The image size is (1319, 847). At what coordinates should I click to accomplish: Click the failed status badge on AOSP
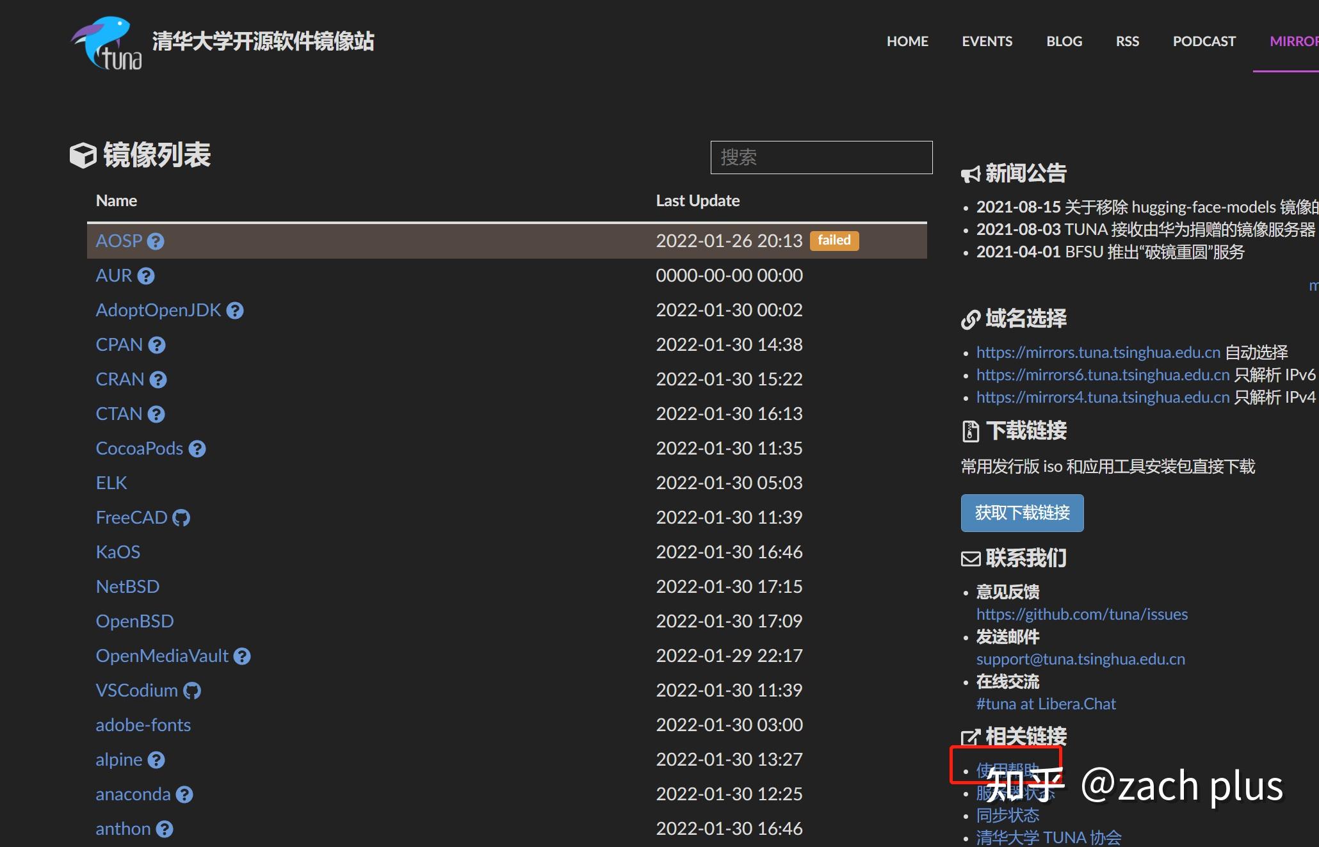(834, 241)
